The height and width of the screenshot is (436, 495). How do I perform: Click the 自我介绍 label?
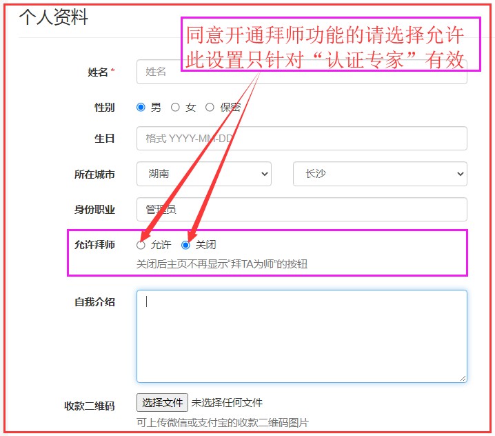click(x=94, y=302)
